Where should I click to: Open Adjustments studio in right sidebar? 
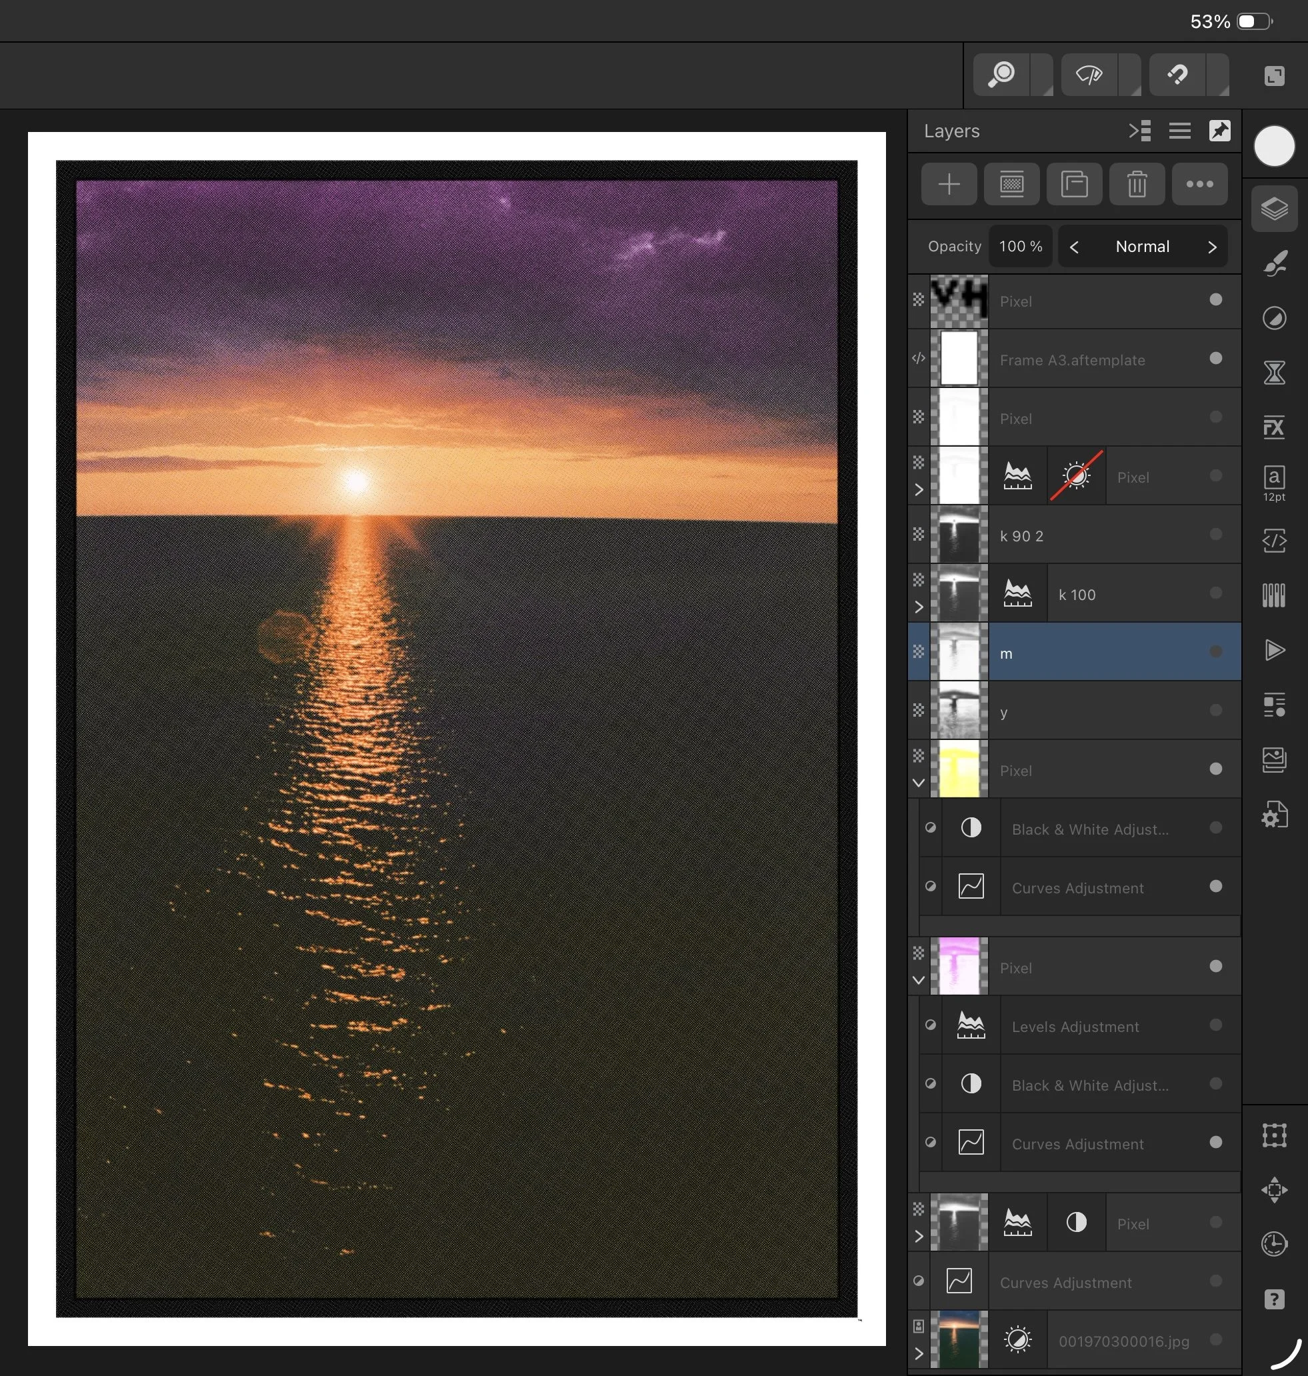pyautogui.click(x=1274, y=318)
